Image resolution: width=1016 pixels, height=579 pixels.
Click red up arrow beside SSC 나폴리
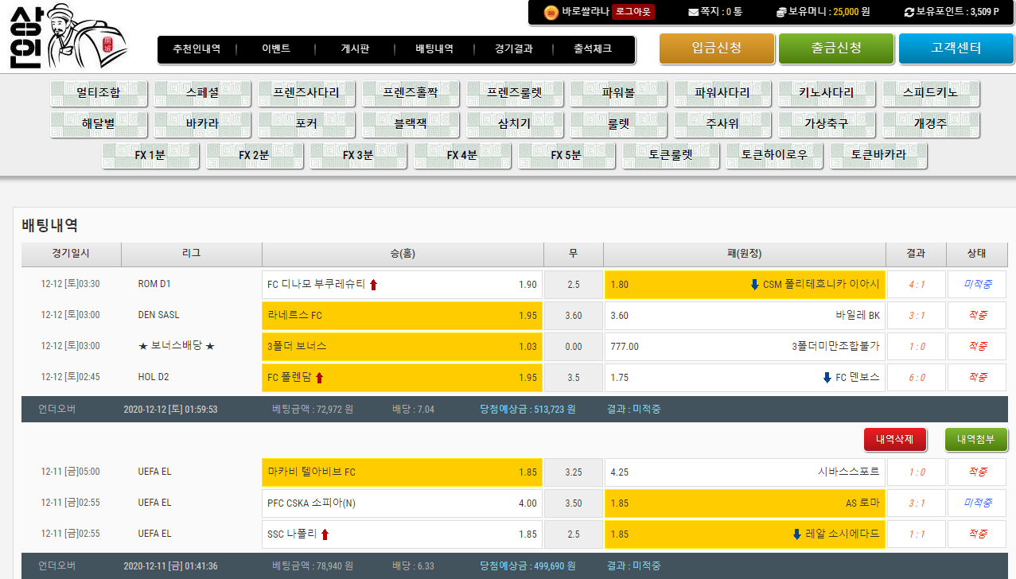[325, 534]
